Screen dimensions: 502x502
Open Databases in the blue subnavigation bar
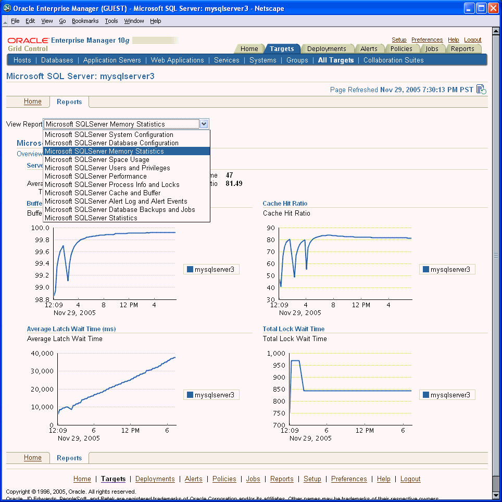pyautogui.click(x=57, y=60)
